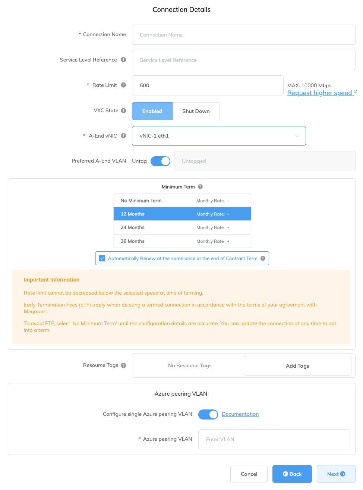Disable the single Azure peering VLAN toggle

(208, 414)
